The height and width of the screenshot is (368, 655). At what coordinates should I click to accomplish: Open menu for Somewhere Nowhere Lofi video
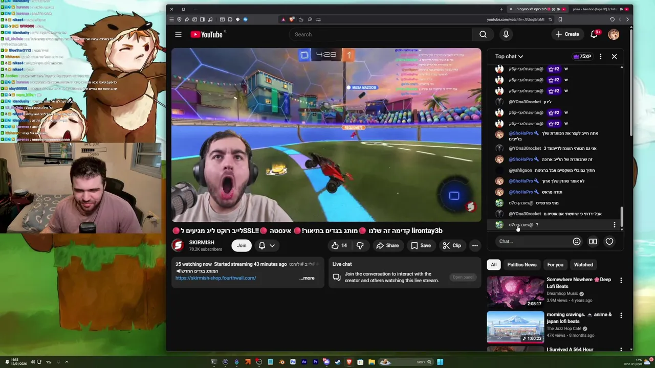click(621, 280)
